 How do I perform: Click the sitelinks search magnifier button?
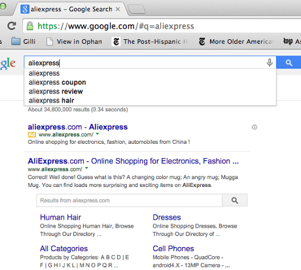235,200
